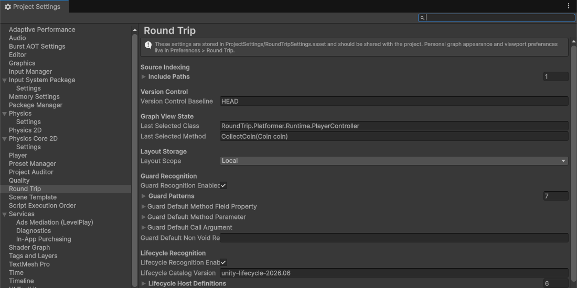Open Time settings
The width and height of the screenshot is (577, 288).
[16, 273]
